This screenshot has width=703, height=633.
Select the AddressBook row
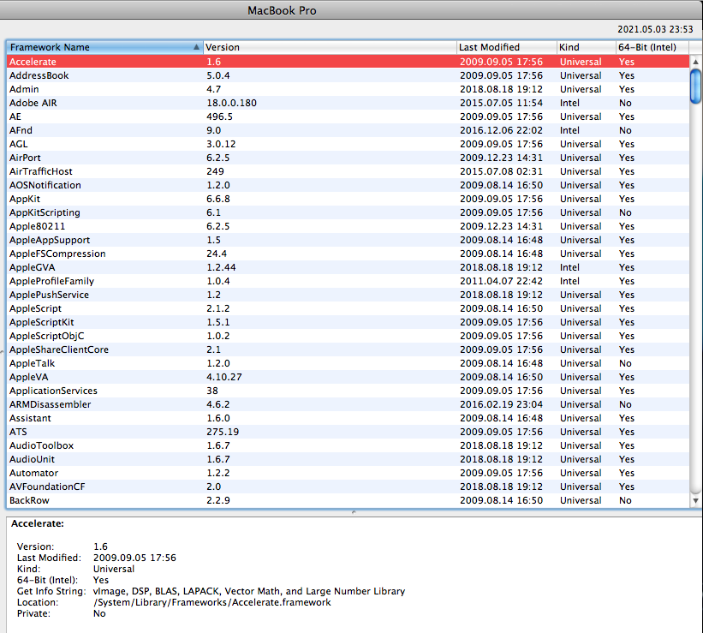(348, 75)
